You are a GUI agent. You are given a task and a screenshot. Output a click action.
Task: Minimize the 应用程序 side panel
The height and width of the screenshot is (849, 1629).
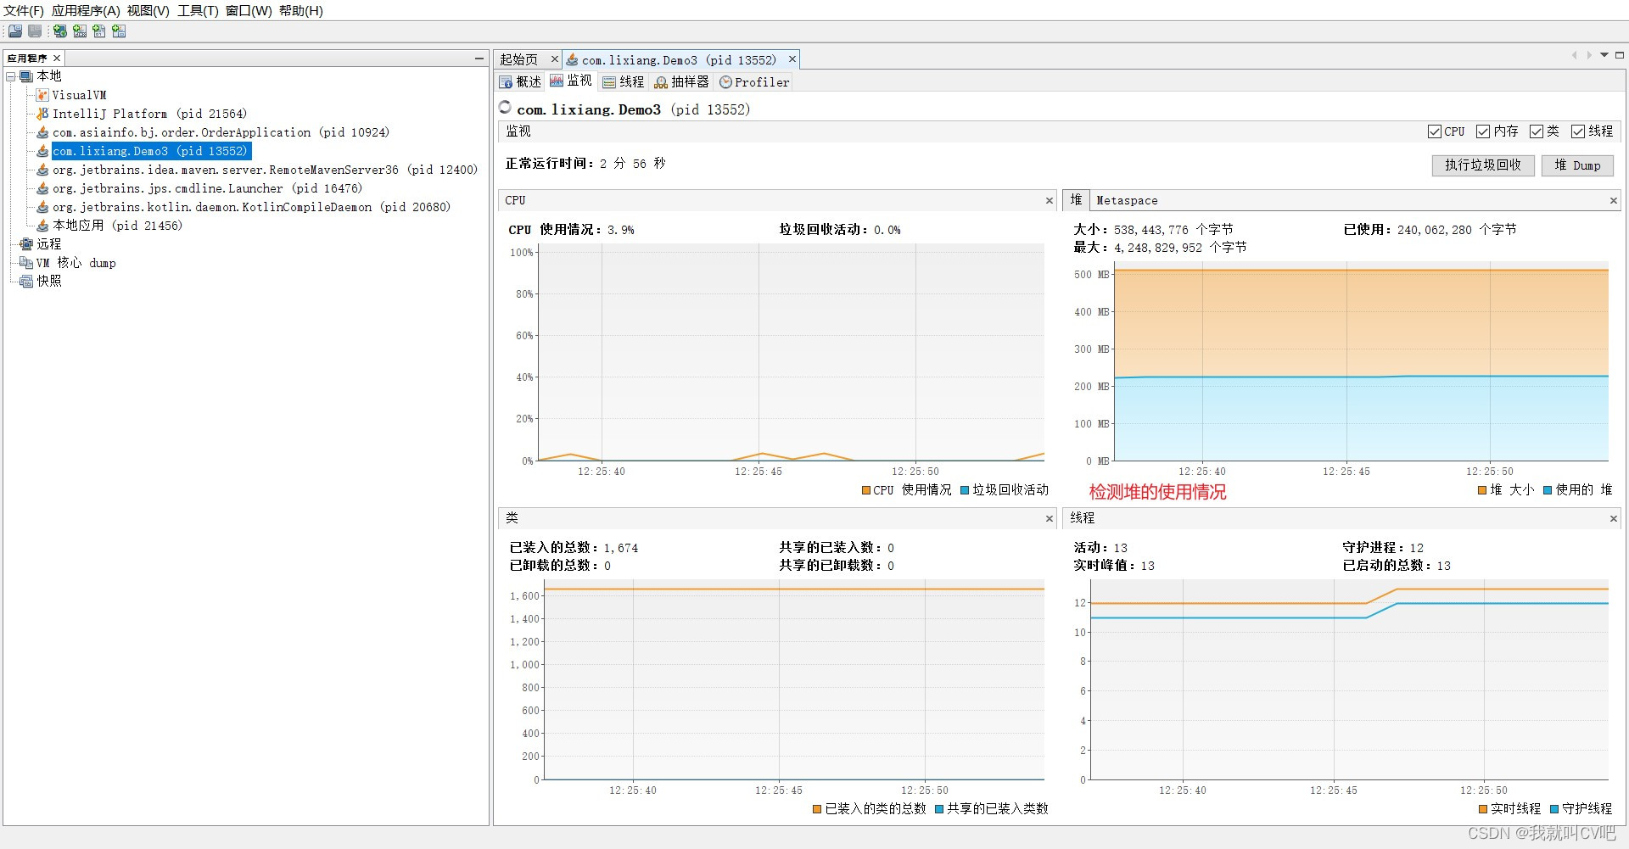tap(479, 59)
